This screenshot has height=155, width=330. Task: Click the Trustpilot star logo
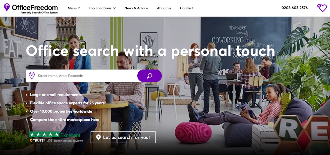(31, 141)
